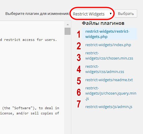Screen dimensions: 143x134
Task: Click the red number 1 annotation marker
Action: [79, 34]
